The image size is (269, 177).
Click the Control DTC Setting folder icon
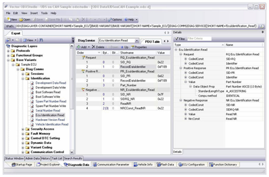pos(27,138)
